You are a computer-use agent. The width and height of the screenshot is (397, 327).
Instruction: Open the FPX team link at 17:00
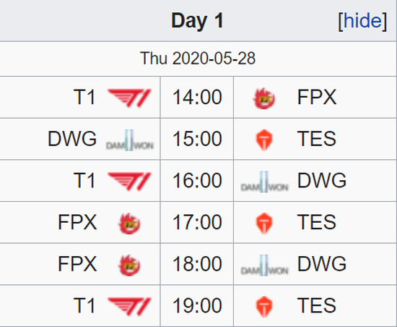(x=77, y=222)
